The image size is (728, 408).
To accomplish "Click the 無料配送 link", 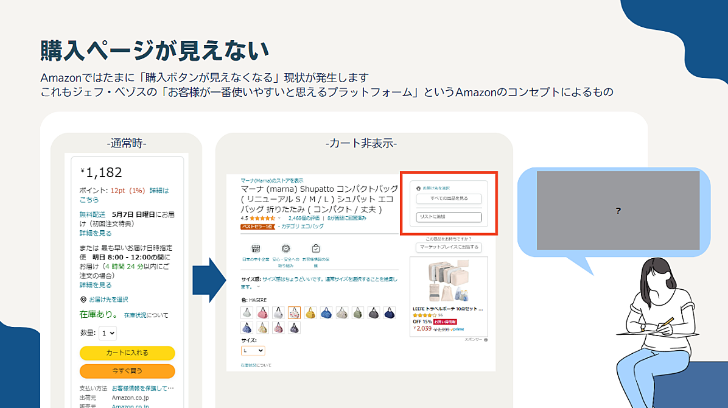I will click(93, 215).
